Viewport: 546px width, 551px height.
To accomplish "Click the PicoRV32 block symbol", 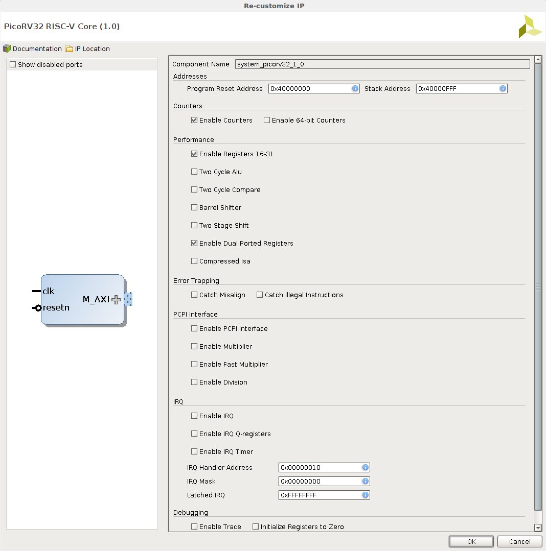I will coord(82,299).
